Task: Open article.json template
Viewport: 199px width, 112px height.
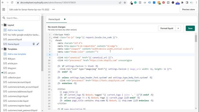Action: (x=12, y=63)
